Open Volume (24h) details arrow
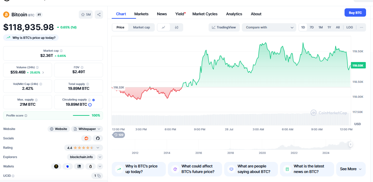 pos(43,72)
